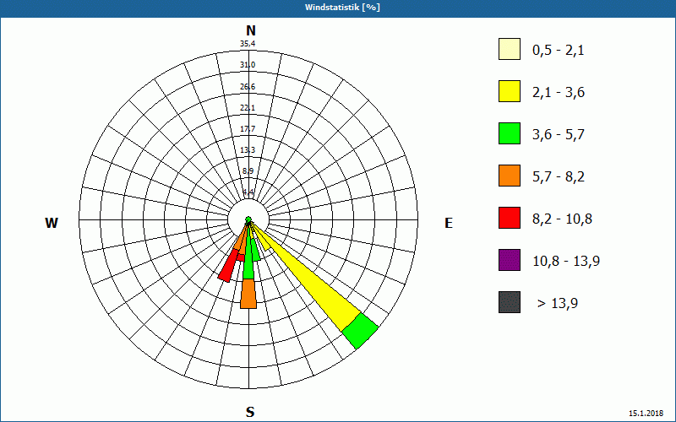Click the date 15.1.2018
Screen dimensions: 676x422
646,414
